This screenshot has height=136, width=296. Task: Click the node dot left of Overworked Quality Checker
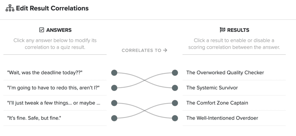(x=175, y=73)
